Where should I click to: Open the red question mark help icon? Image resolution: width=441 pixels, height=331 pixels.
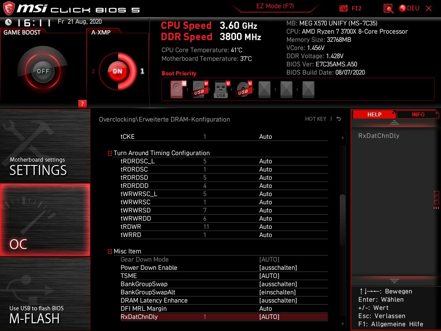coord(82,103)
